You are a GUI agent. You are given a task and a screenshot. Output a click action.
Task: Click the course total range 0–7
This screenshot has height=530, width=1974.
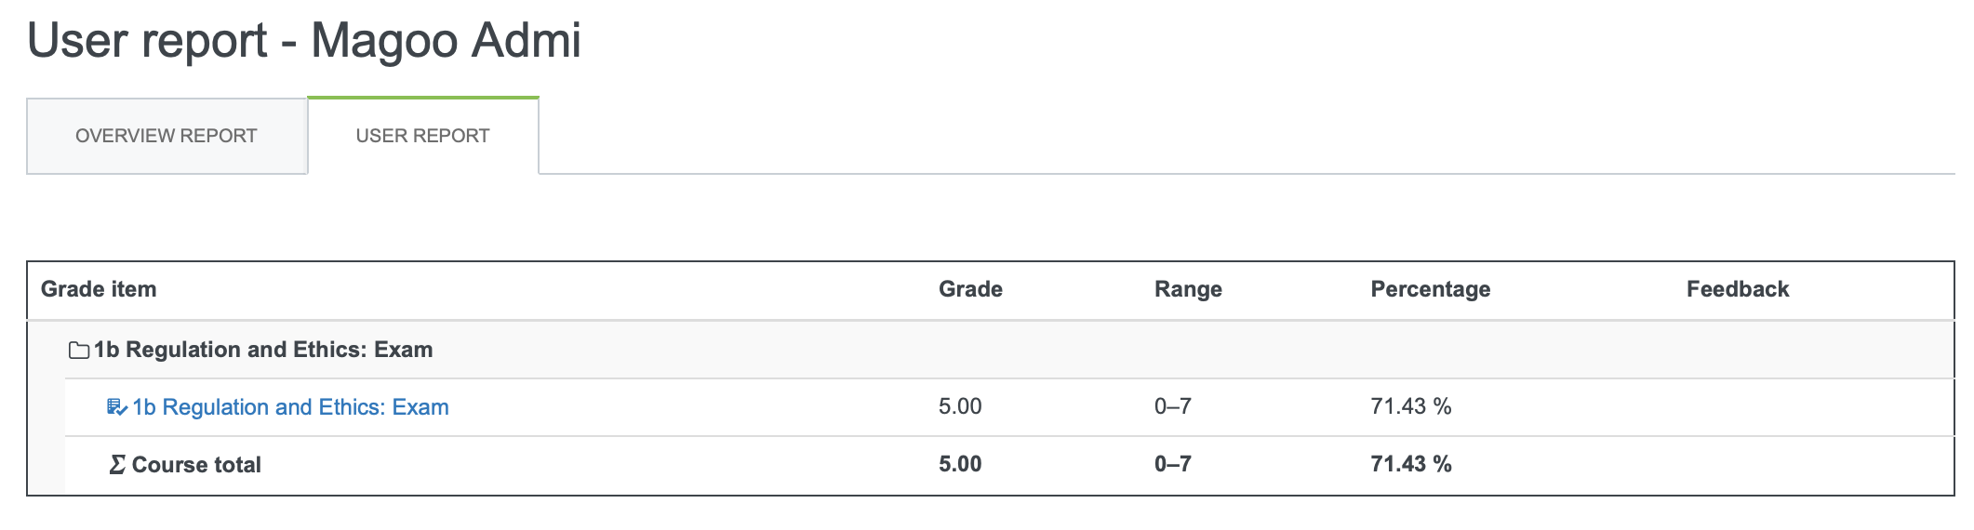click(x=1173, y=464)
